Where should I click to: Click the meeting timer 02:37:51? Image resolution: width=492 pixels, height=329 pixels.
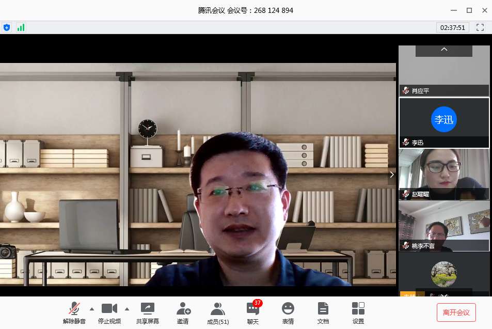pos(452,27)
